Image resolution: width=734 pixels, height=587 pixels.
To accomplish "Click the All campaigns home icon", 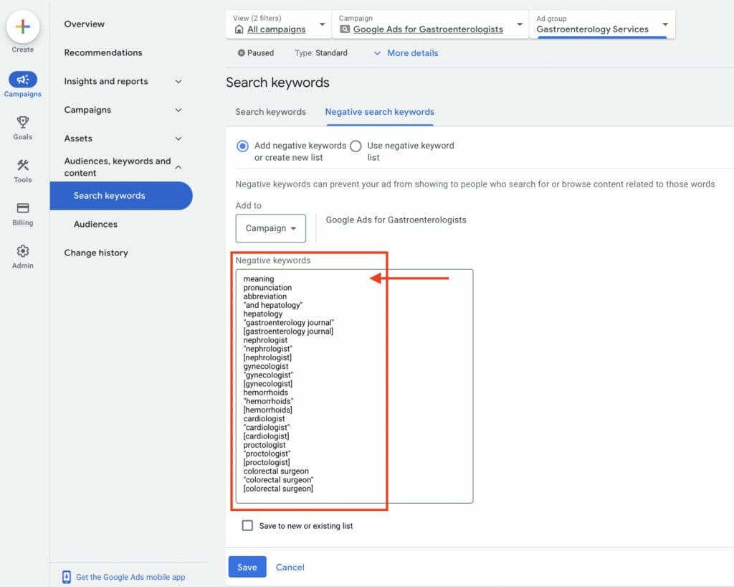I will (x=239, y=29).
